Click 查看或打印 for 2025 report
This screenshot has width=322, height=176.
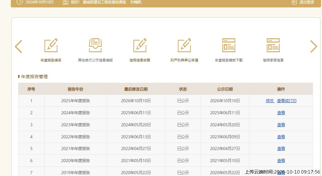coord(287,101)
